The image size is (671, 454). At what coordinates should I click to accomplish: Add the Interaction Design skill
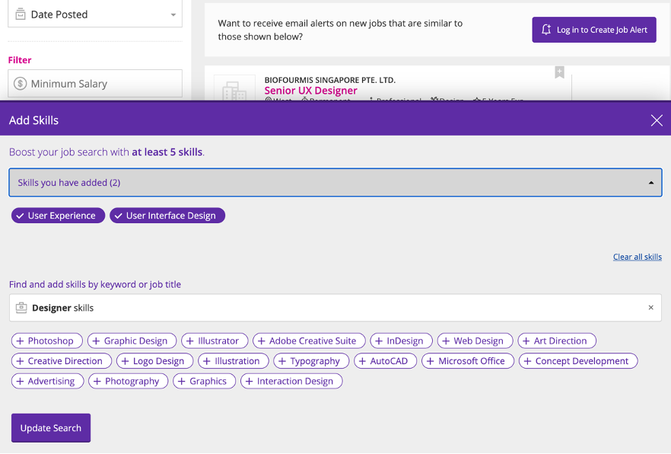pyautogui.click(x=291, y=381)
